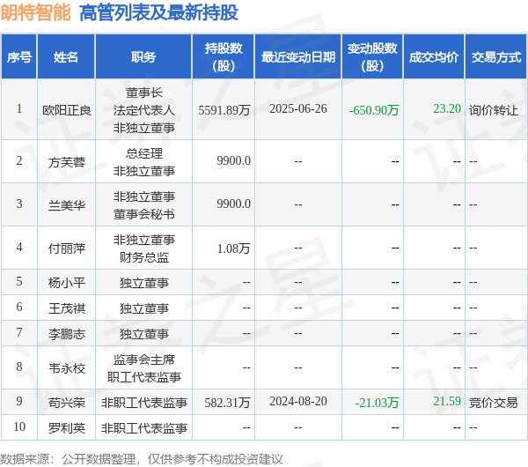This screenshot has width=528, height=467.
Task: Click the change value -650.90万
Action: point(374,110)
